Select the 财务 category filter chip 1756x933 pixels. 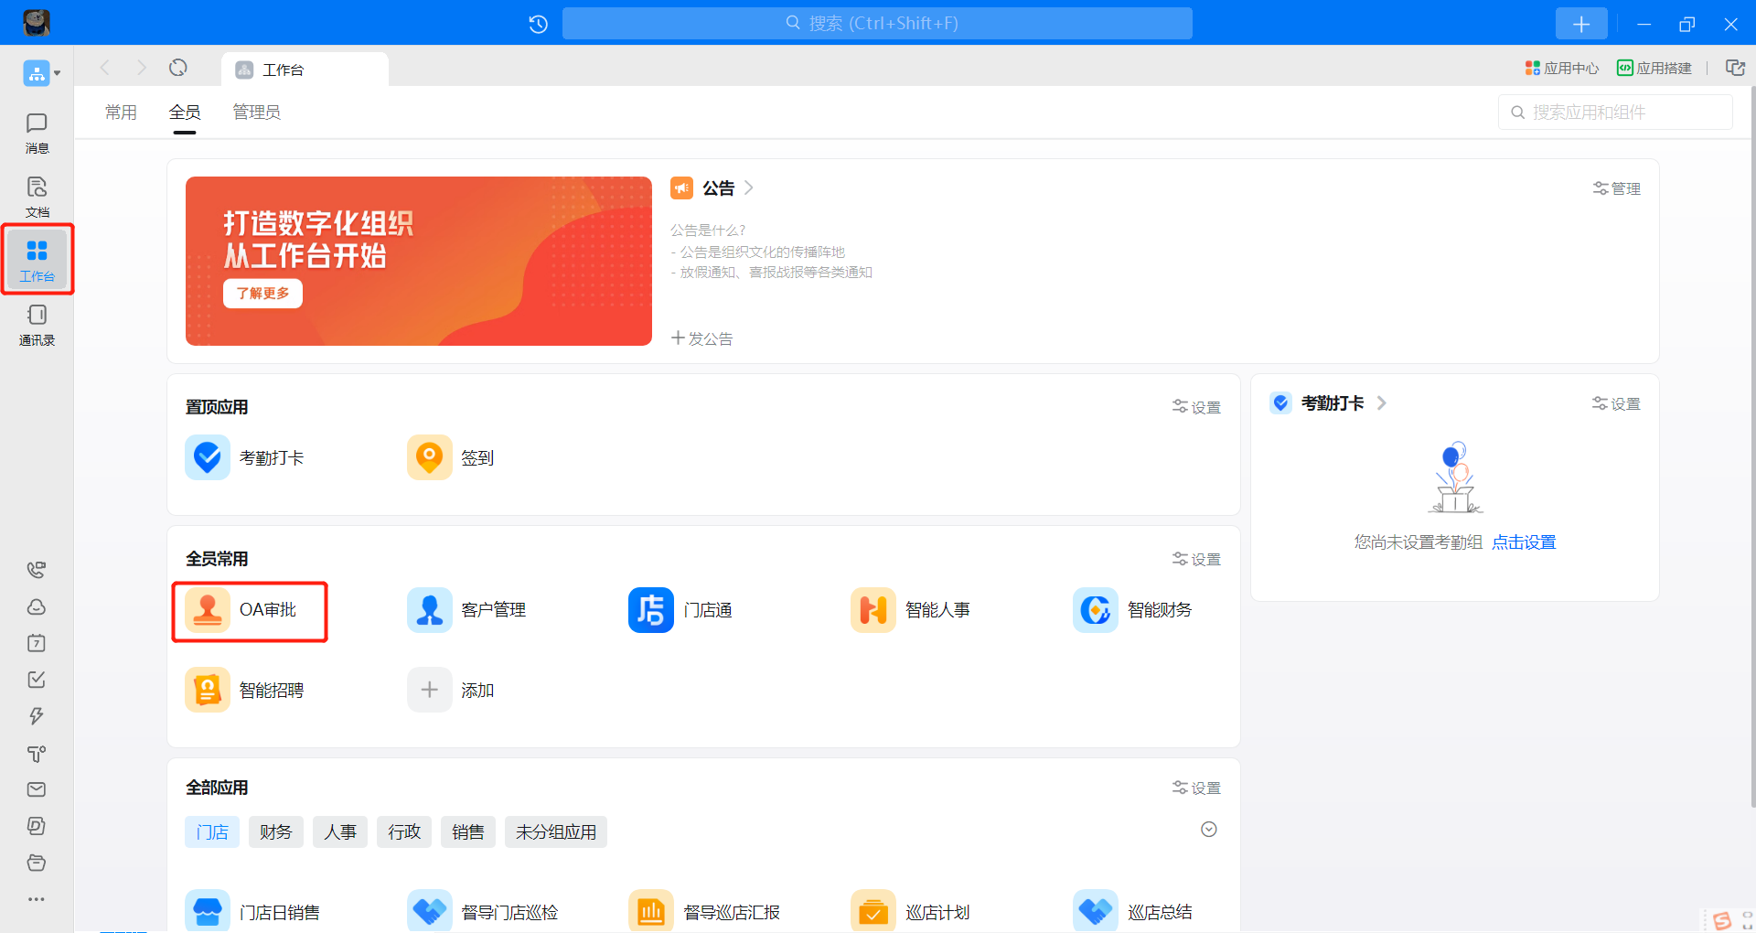[275, 831]
